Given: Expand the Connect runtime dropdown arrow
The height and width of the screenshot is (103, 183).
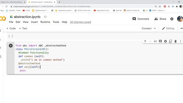Looking at the screenshot, I should pyautogui.click(x=155, y=28).
